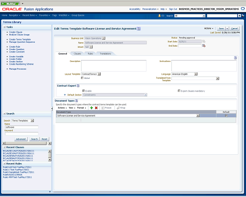Image resolution: width=246 pixels, height=197 pixels.
Task: Toggle Expert clauses mandatory checkbox
Action: [179, 91]
